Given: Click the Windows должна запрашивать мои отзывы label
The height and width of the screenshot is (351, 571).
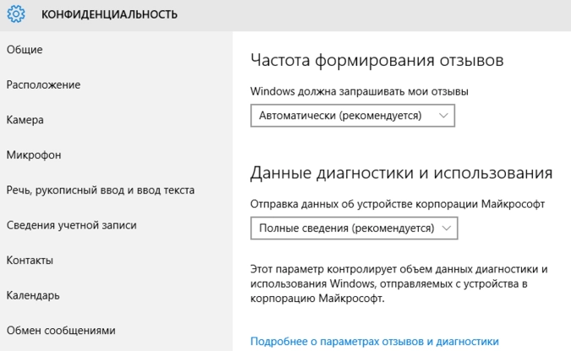Looking at the screenshot, I should [360, 90].
